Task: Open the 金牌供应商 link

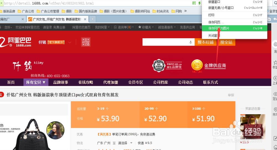Action: click(215, 66)
